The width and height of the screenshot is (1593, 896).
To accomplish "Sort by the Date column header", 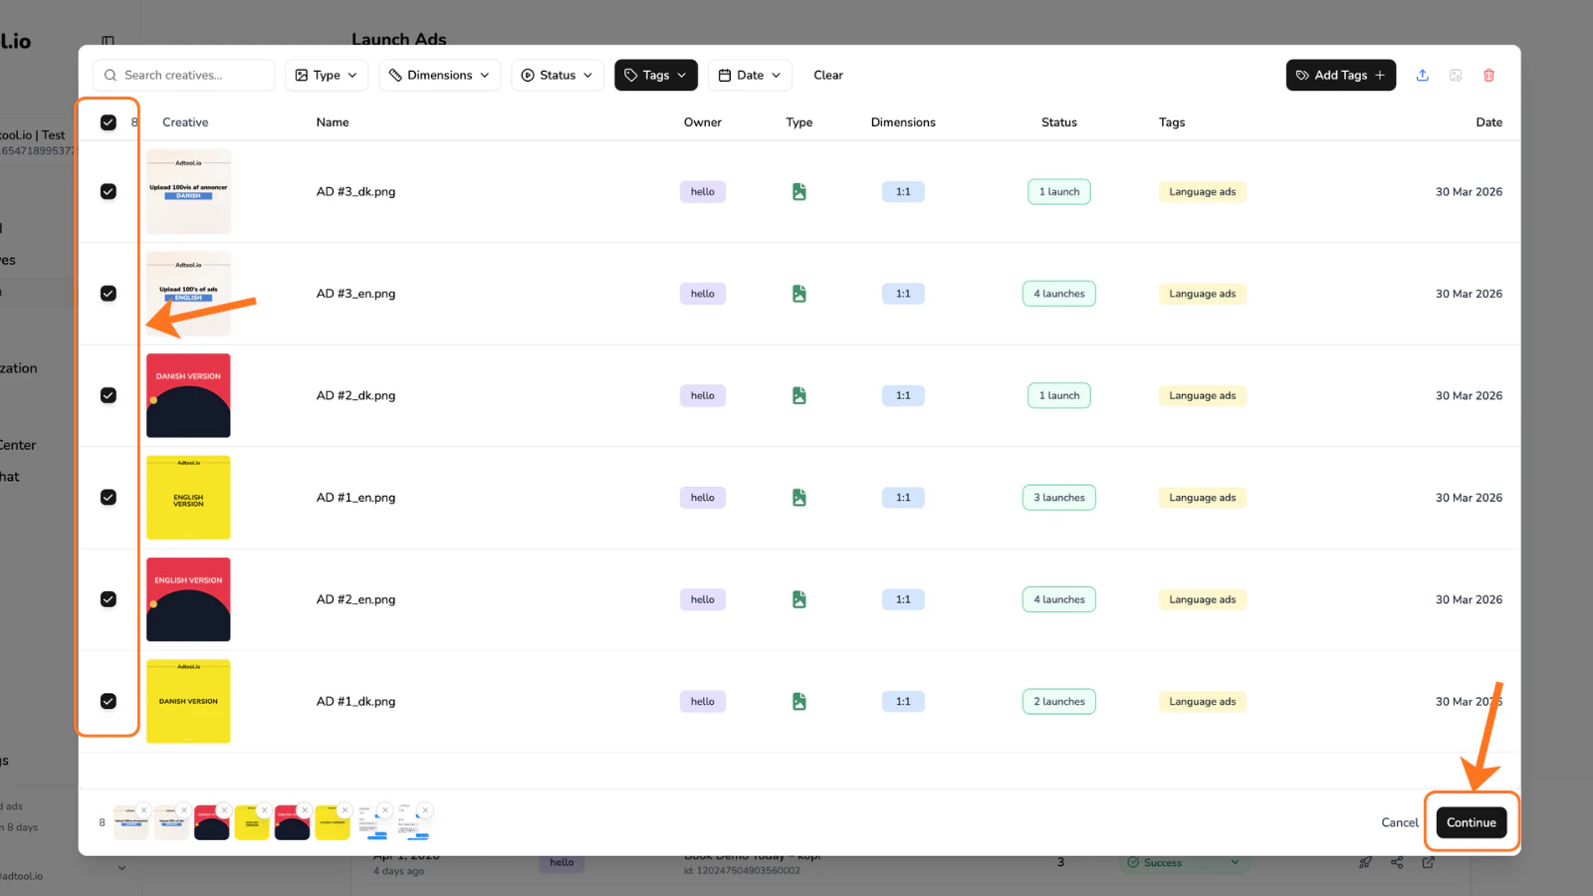I will [x=1489, y=122].
